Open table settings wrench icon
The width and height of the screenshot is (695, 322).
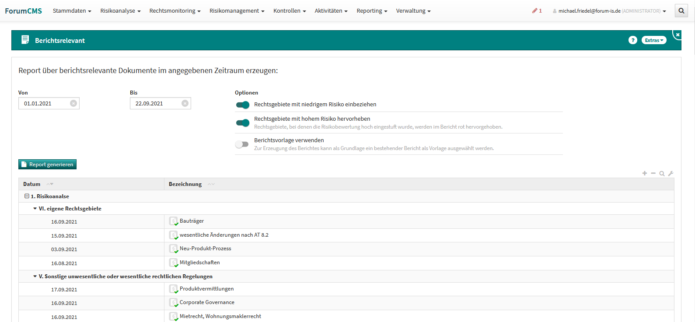coord(671,174)
